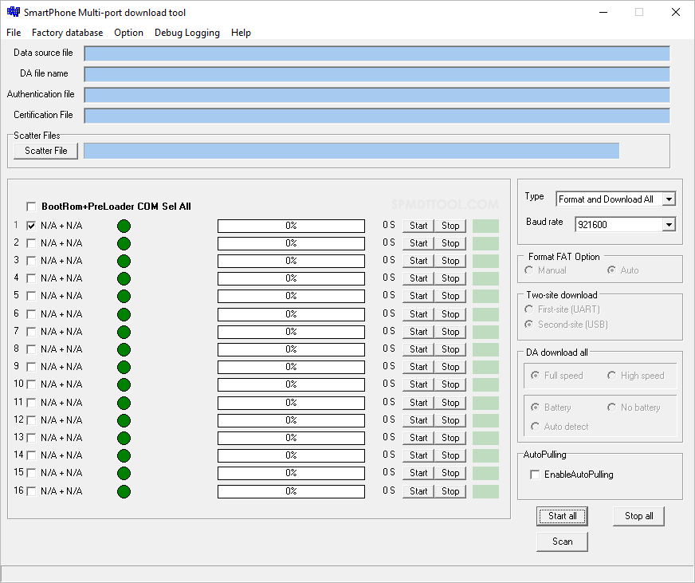Image resolution: width=695 pixels, height=583 pixels.
Task: Enable the port 2 checkbox
Action: pos(31,243)
